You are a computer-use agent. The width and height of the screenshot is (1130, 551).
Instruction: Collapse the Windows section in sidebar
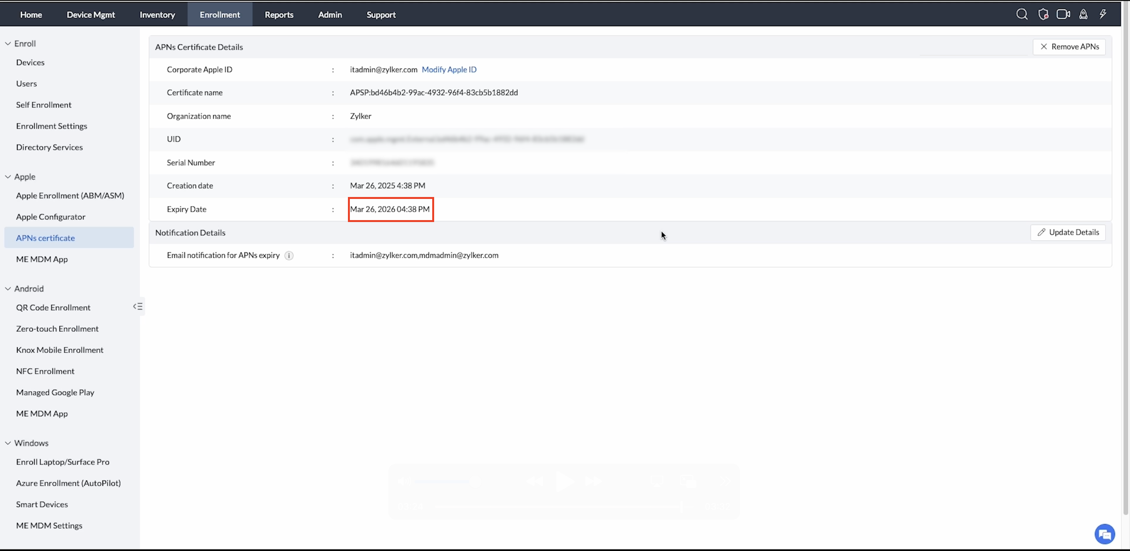(8, 443)
